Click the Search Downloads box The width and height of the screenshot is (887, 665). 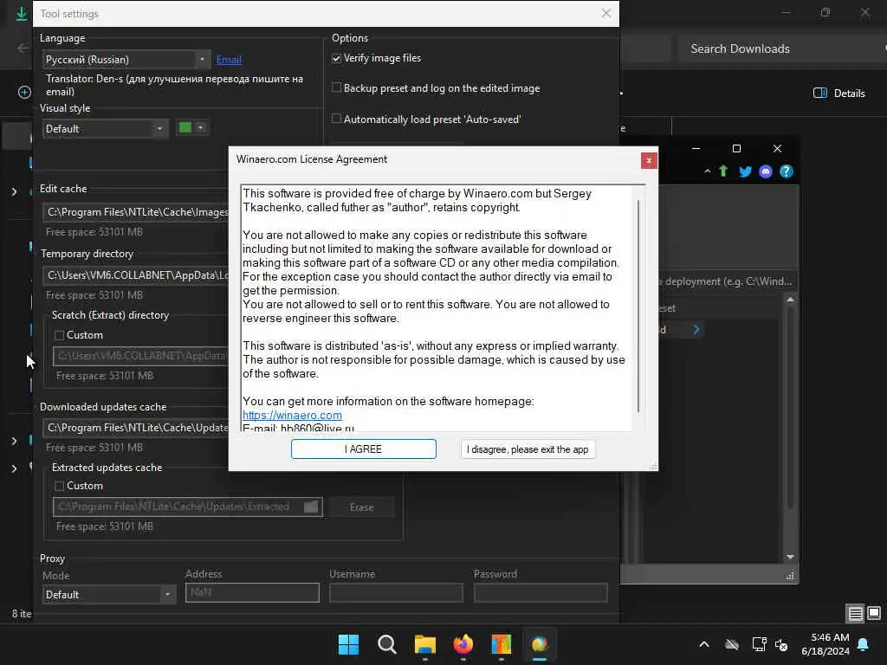(782, 48)
